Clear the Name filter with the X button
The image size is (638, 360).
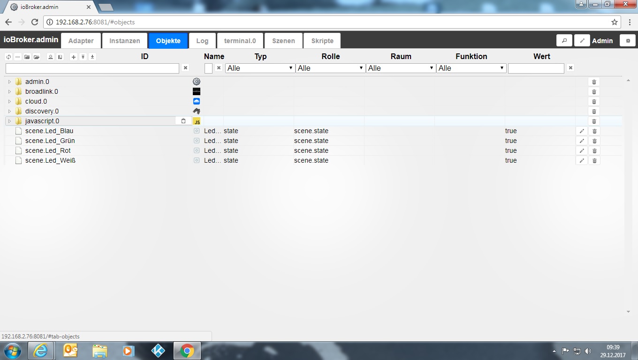tap(219, 68)
